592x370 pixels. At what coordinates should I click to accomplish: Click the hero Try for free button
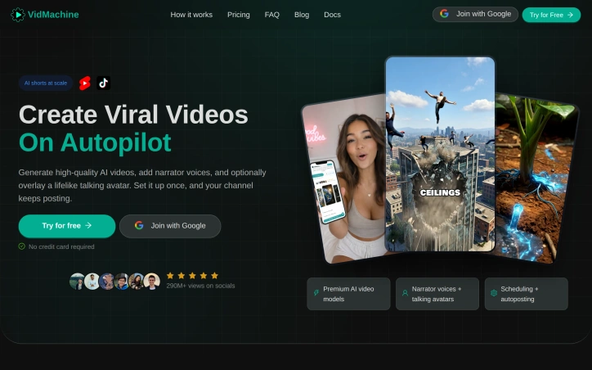pyautogui.click(x=67, y=226)
